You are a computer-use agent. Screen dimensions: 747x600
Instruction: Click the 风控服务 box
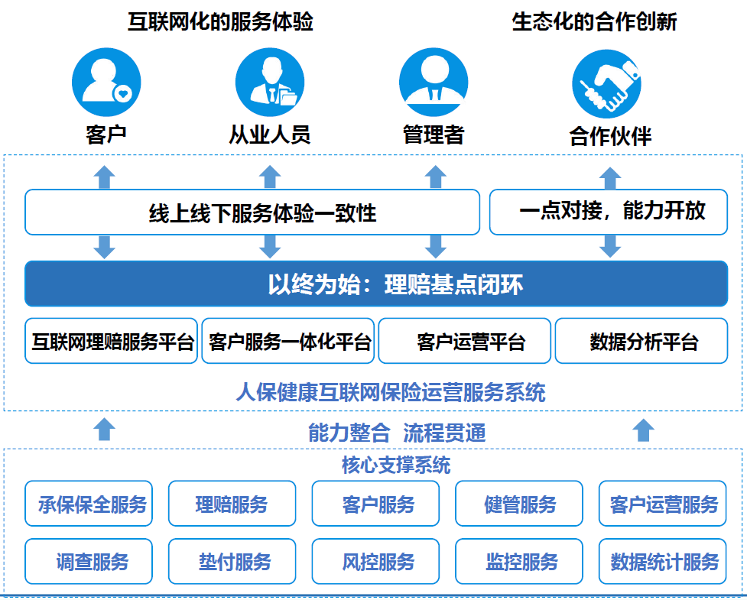click(375, 559)
